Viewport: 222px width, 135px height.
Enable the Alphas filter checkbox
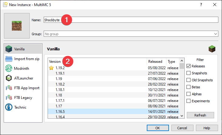point(188,94)
